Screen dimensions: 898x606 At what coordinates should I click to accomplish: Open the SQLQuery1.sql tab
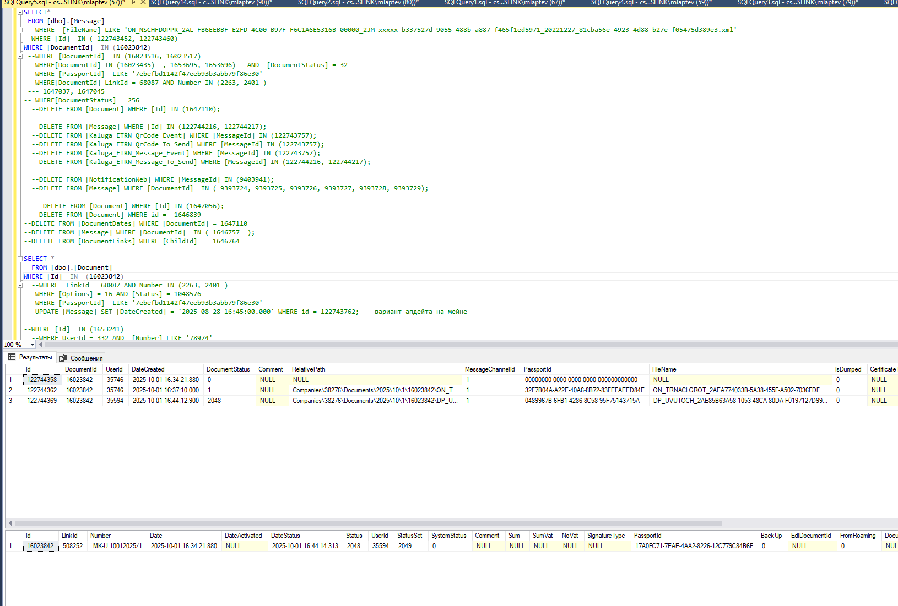505,3
